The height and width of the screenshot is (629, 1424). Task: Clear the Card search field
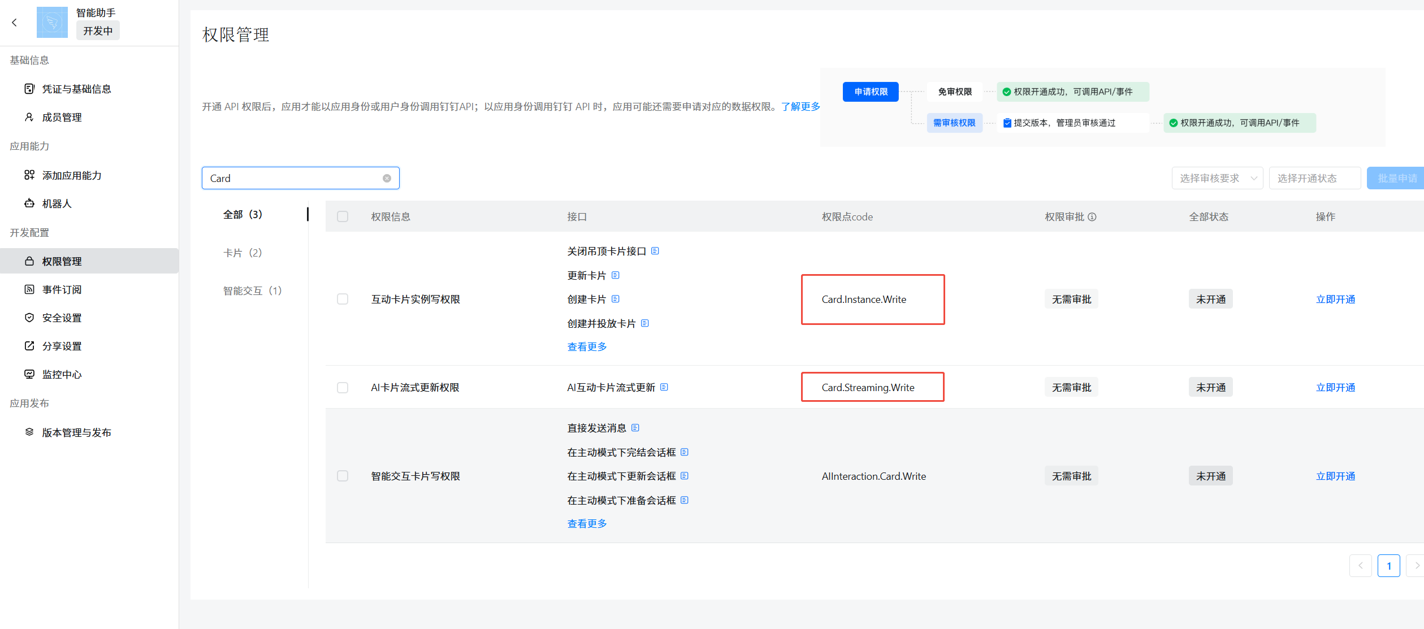(387, 178)
